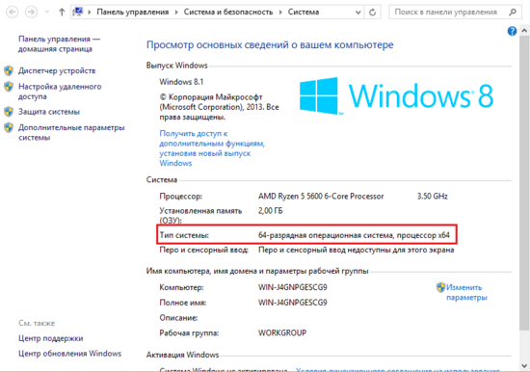Open 'Центр поддержки' link
Screen dimensions: 530x372
click(x=51, y=338)
